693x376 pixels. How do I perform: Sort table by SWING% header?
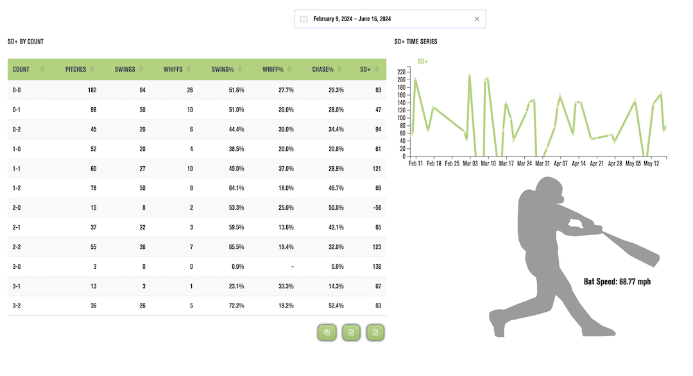(222, 69)
